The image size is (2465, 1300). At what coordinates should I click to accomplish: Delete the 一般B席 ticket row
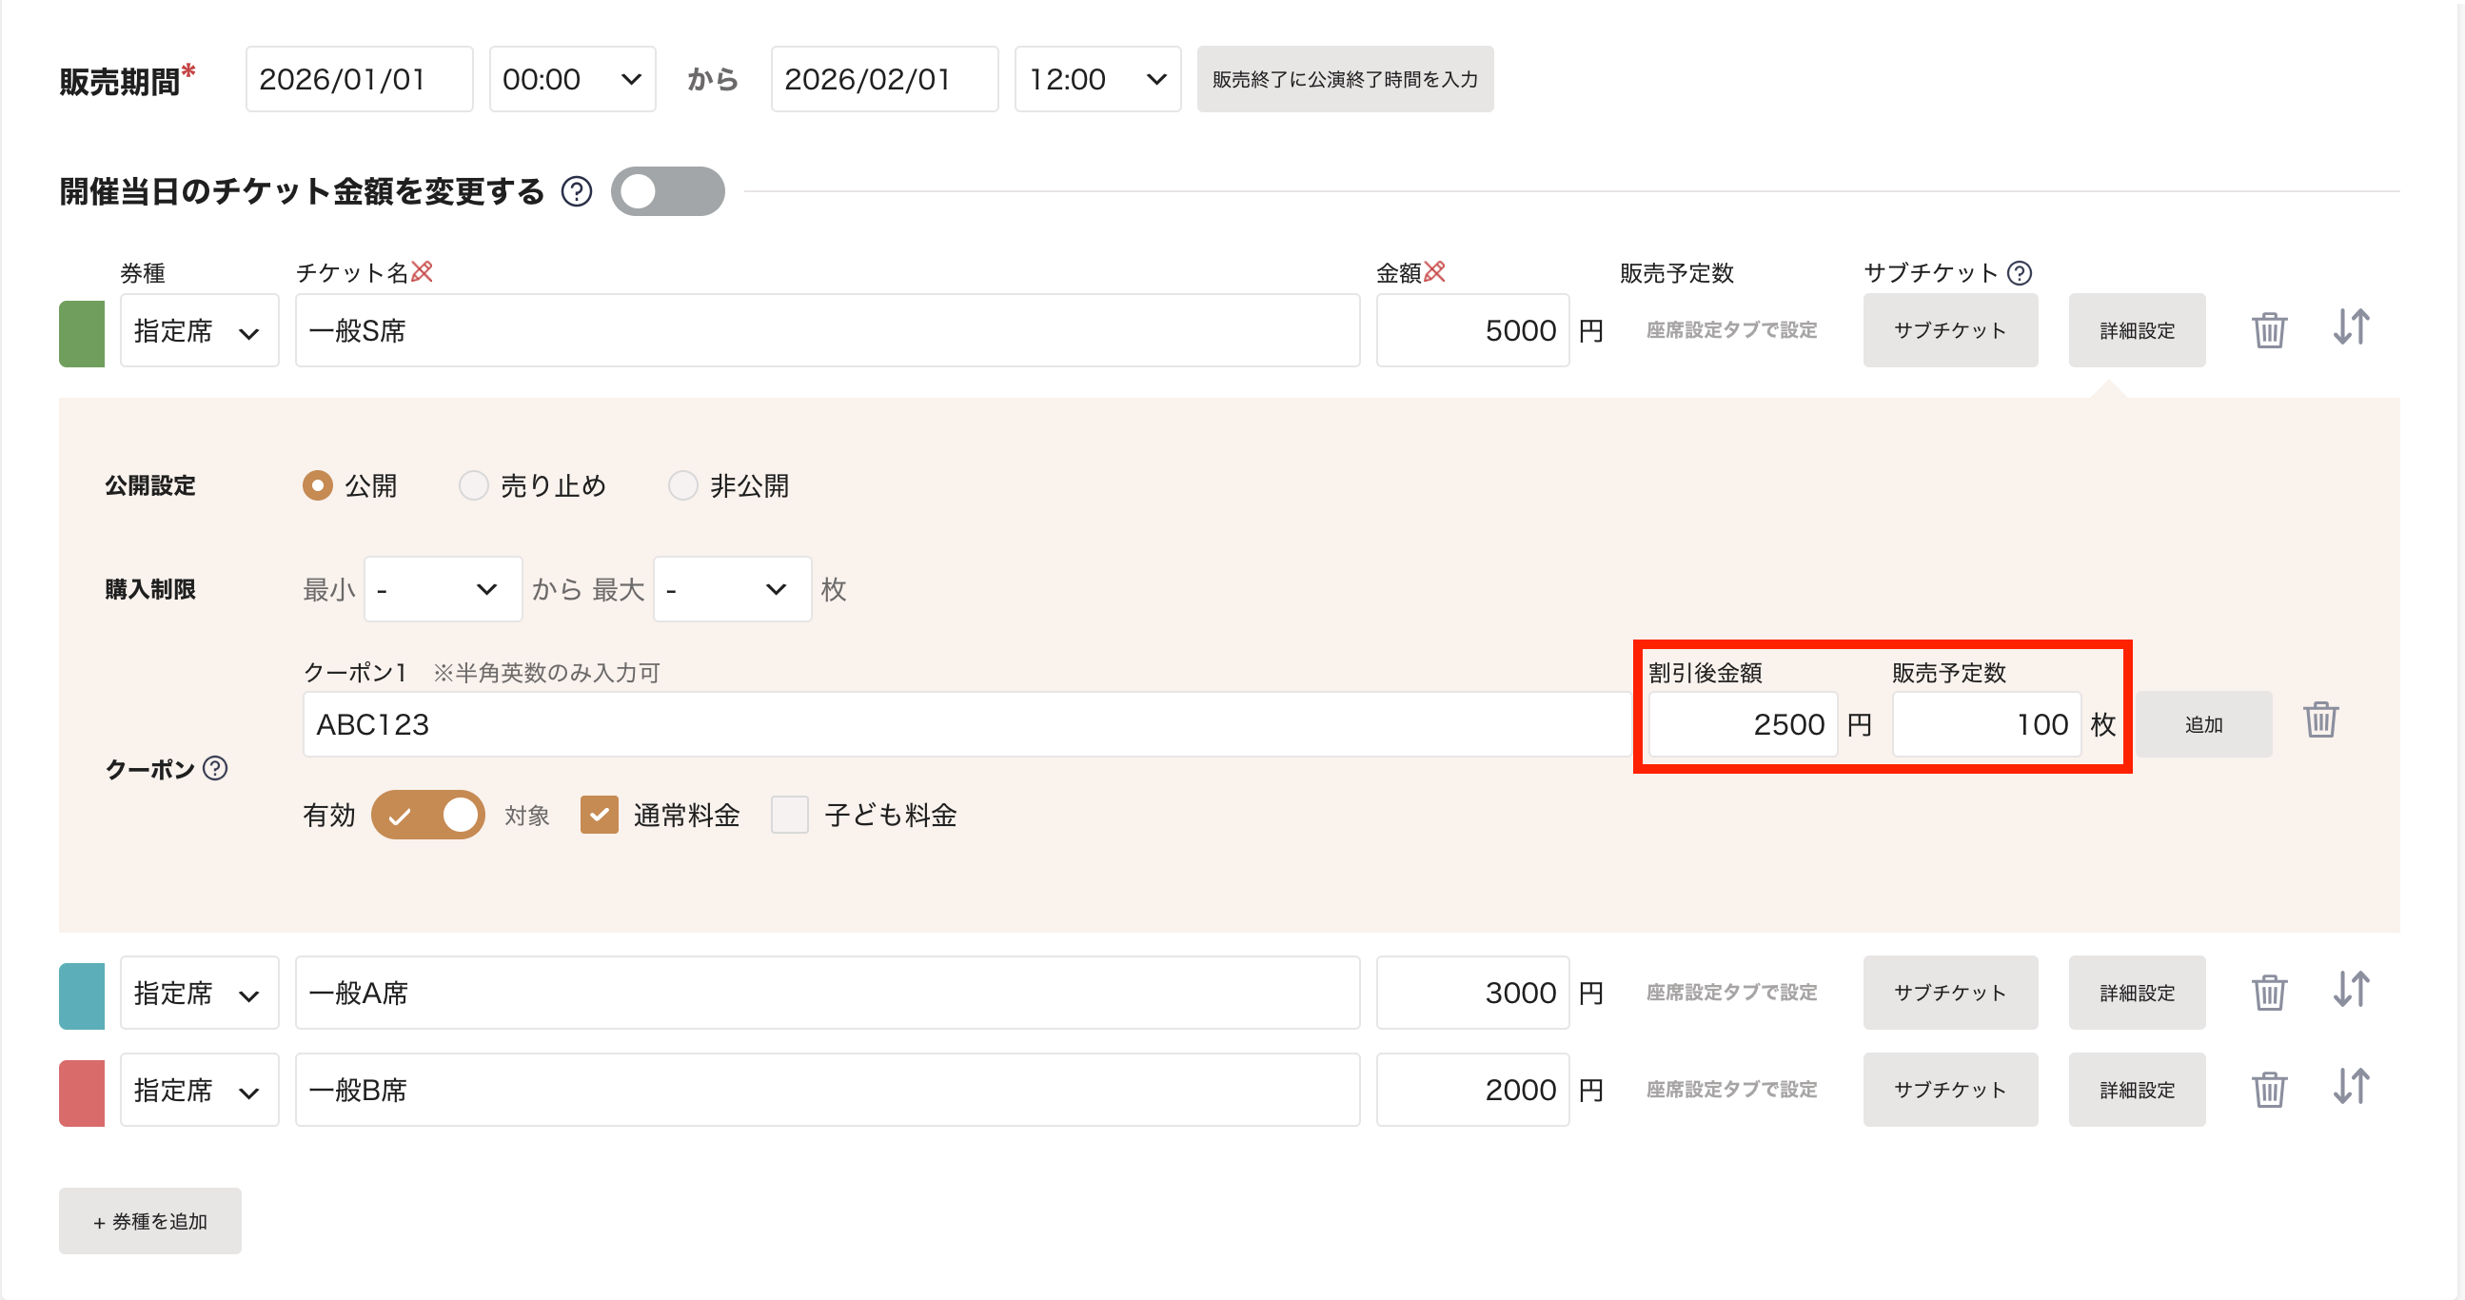point(2269,1090)
